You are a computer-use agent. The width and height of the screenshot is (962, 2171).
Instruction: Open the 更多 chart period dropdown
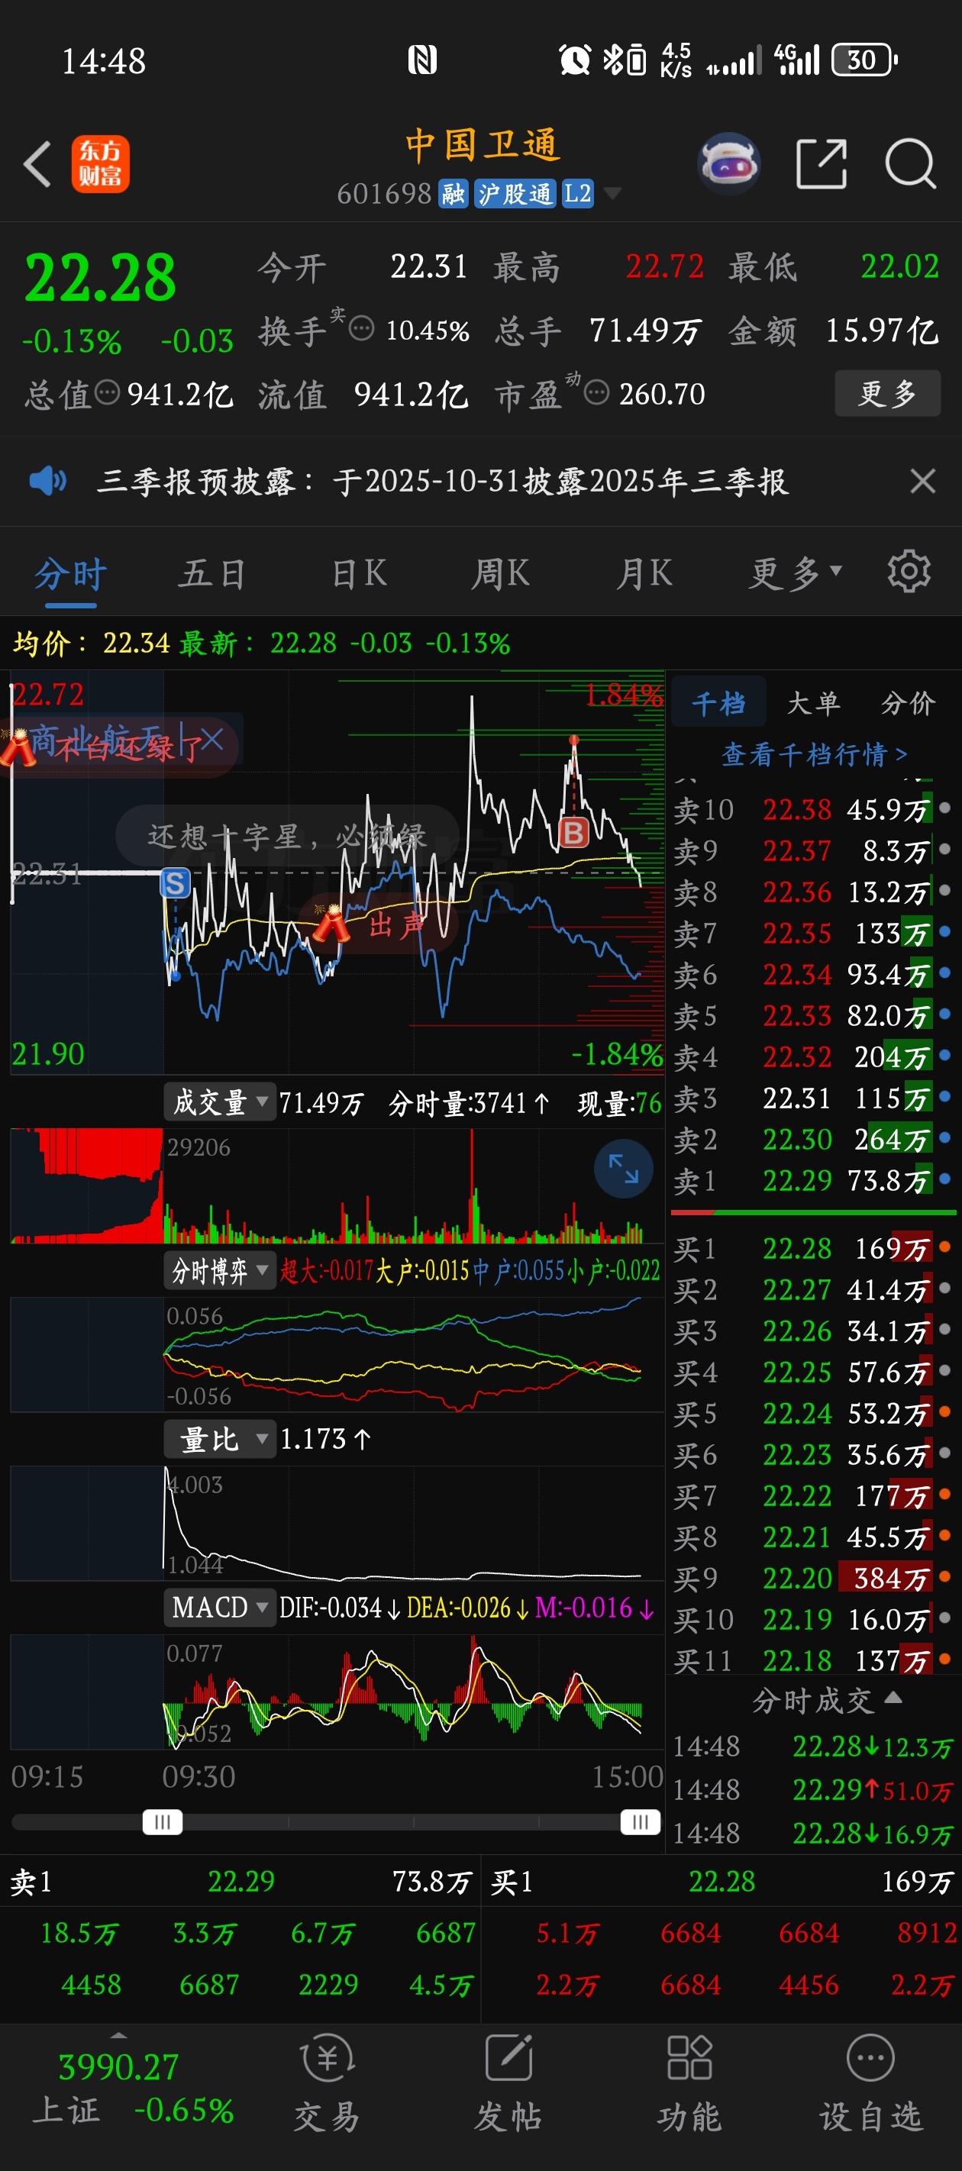[x=796, y=573]
